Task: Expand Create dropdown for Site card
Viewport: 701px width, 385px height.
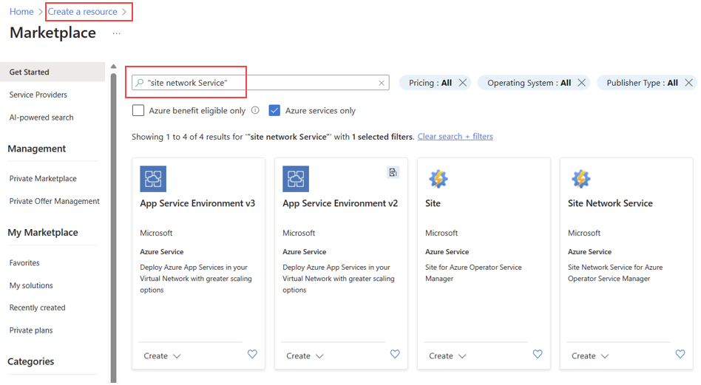Action: pos(447,356)
